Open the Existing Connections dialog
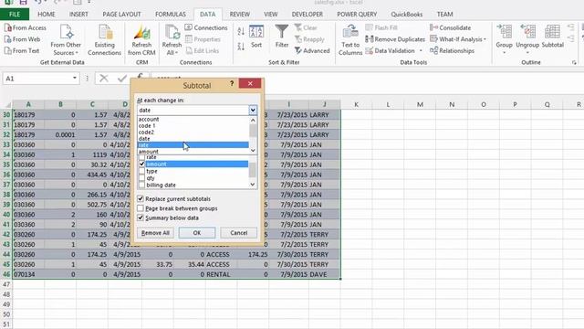This screenshot has width=584, height=329. [x=104, y=40]
